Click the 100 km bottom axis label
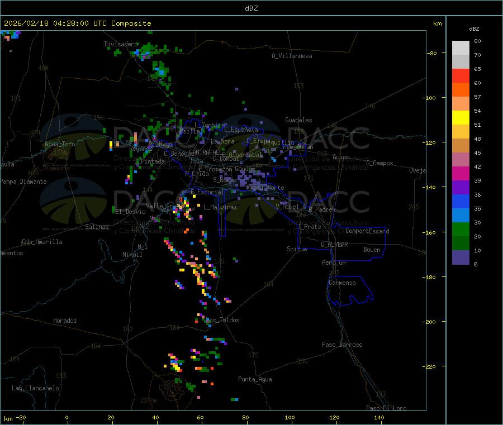 (x=290, y=417)
